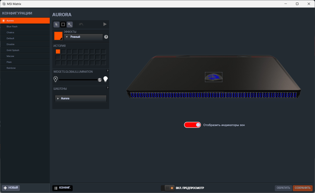Minimize the MSI Matrix window
Image resolution: width=315 pixels, height=193 pixels.
pyautogui.click(x=286, y=4)
